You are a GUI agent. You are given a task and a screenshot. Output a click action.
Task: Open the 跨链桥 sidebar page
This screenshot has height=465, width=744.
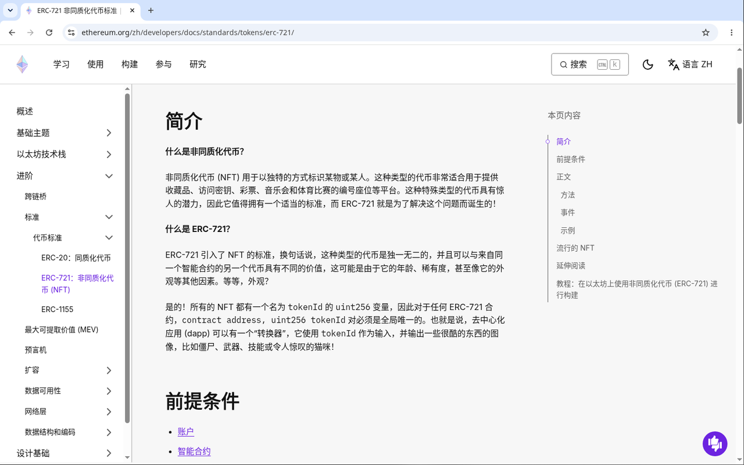(35, 196)
